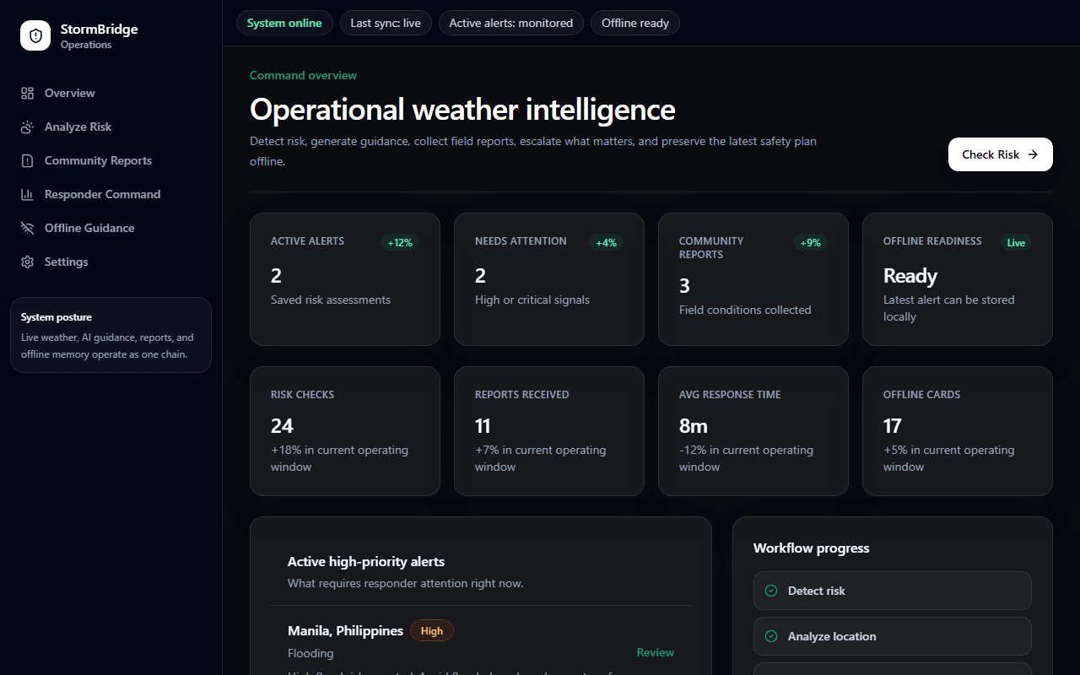Screen dimensions: 1080x675
Task: Click the Responder Command chart icon
Action: tap(28, 194)
